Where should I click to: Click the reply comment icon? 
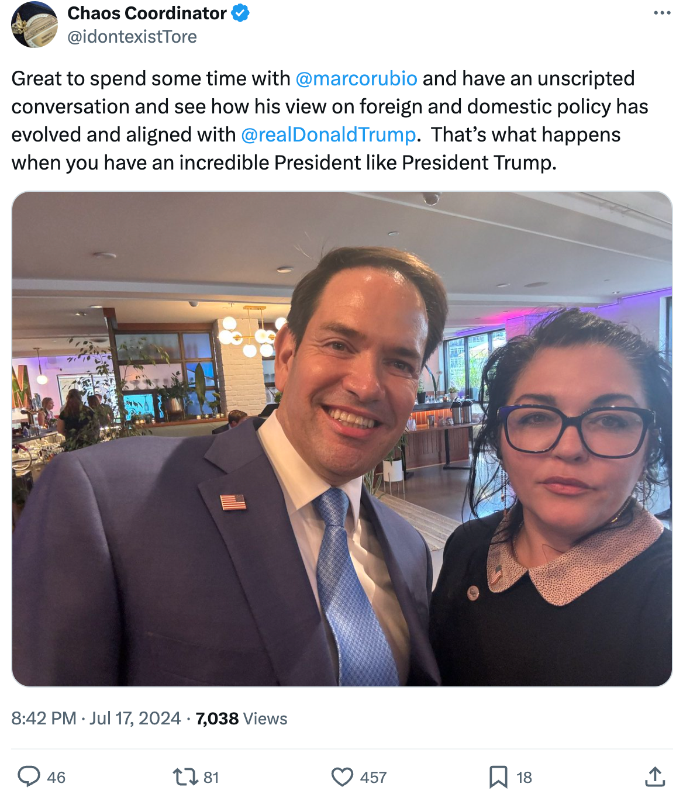click(29, 776)
